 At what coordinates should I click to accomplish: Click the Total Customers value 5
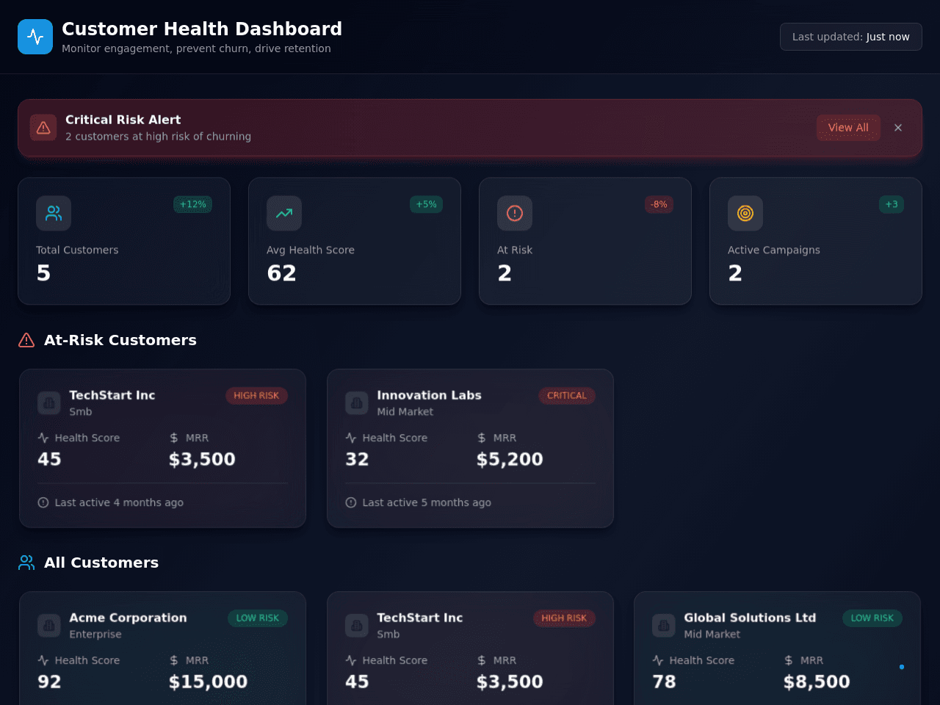pos(43,273)
